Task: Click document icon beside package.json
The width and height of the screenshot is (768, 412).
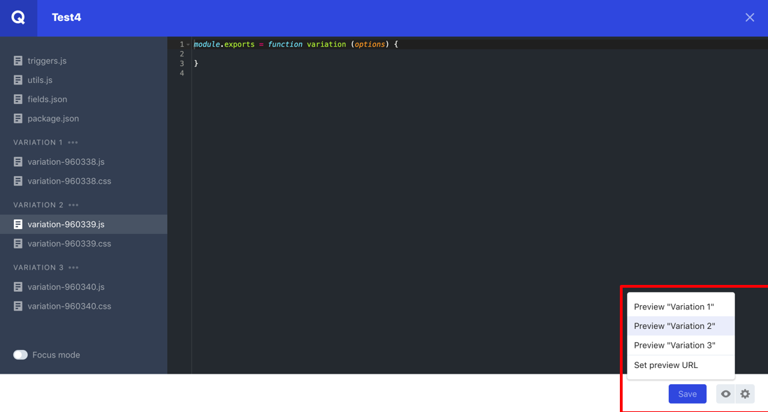Action: point(18,119)
